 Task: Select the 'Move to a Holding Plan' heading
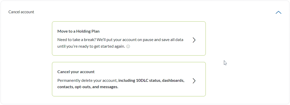pos(78,31)
